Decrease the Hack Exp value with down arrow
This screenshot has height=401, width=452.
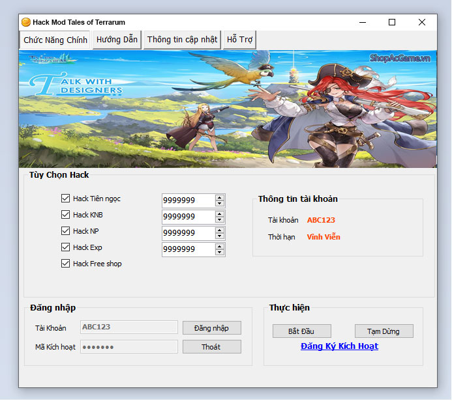[x=219, y=253]
